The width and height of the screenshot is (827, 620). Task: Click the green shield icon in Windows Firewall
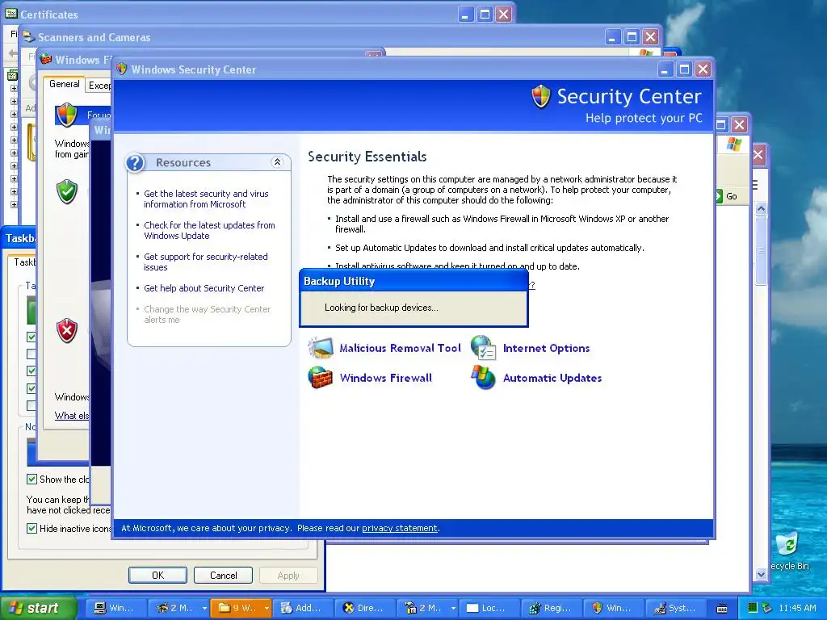point(67,191)
